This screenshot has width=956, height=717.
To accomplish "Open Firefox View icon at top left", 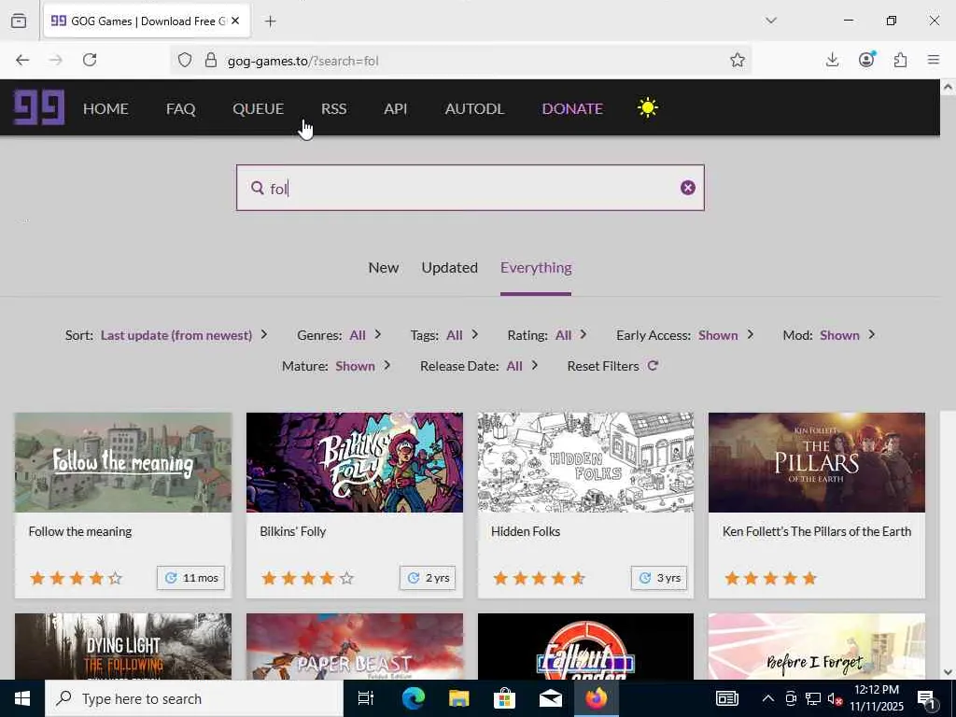I will (x=19, y=21).
